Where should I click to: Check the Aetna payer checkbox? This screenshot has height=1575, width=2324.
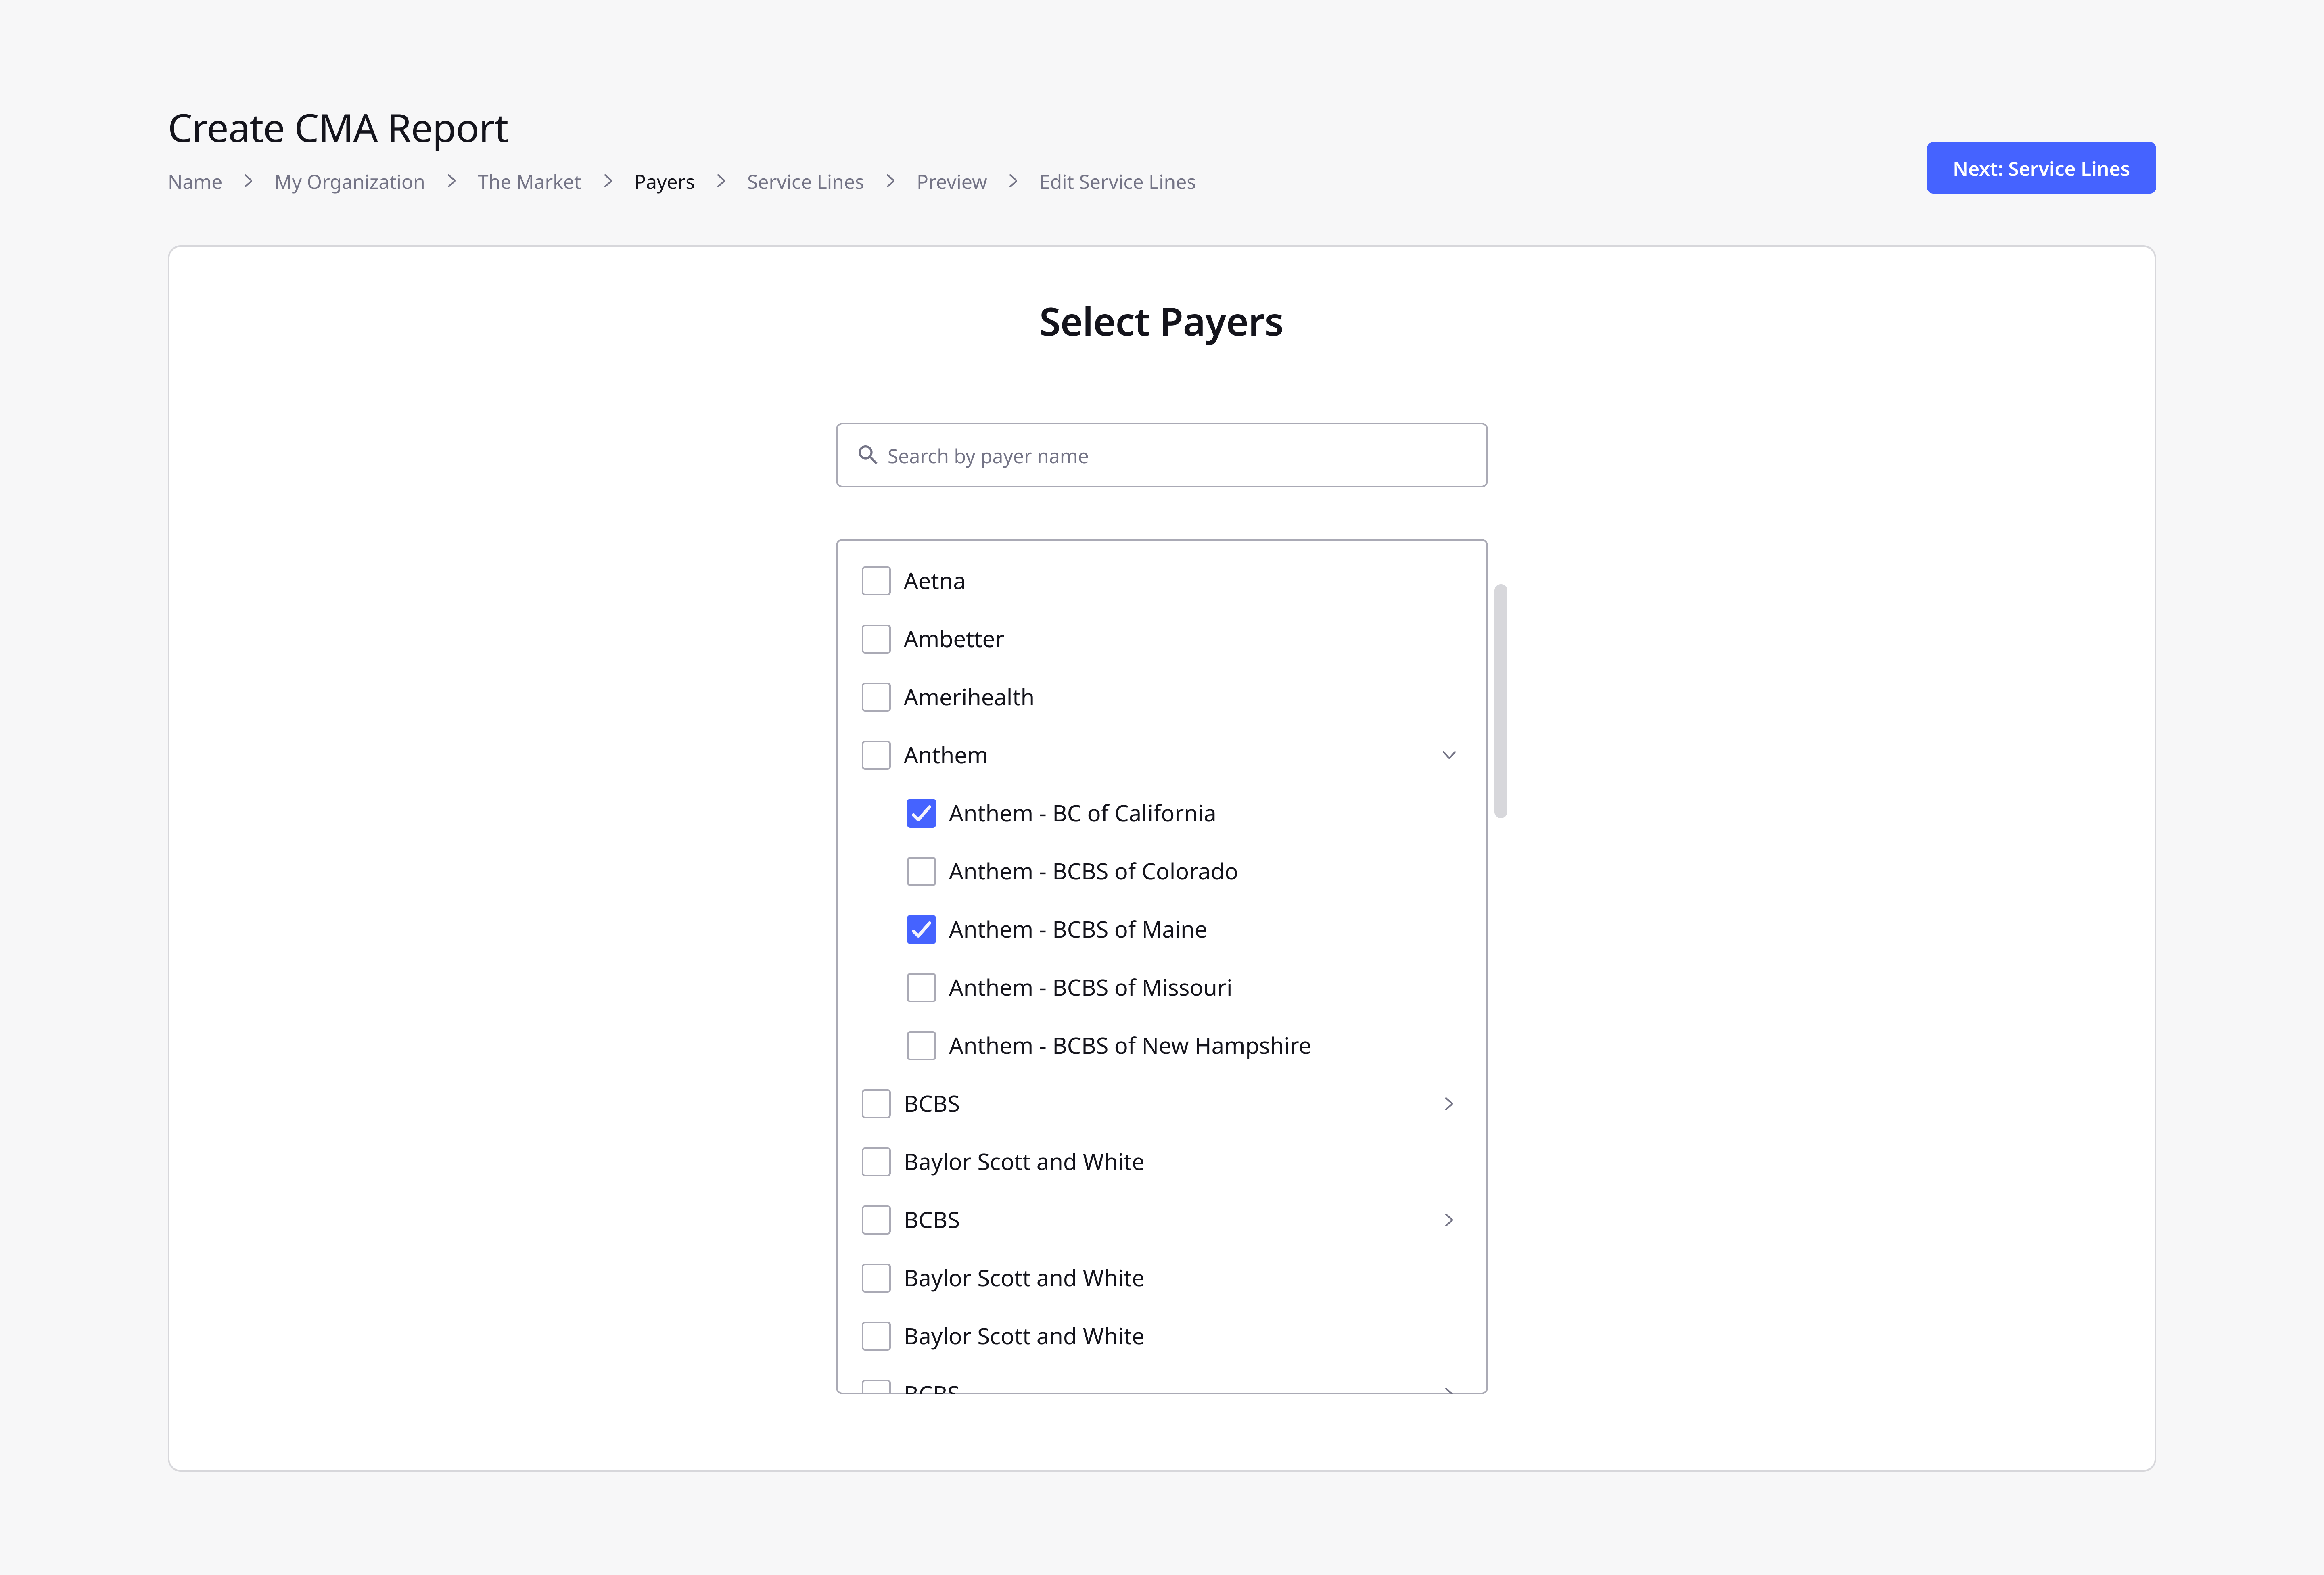[x=876, y=581]
